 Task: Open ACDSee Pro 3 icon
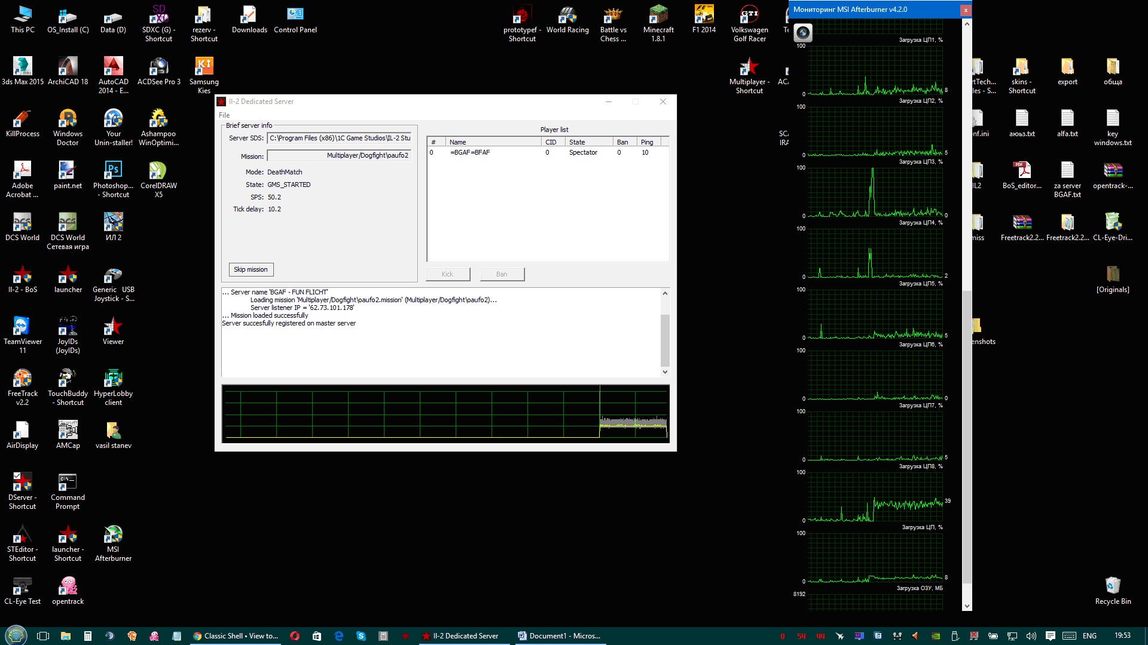point(158,71)
